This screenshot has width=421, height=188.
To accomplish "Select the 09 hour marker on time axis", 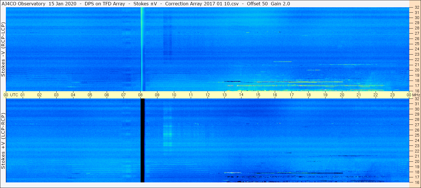I will pos(157,95).
